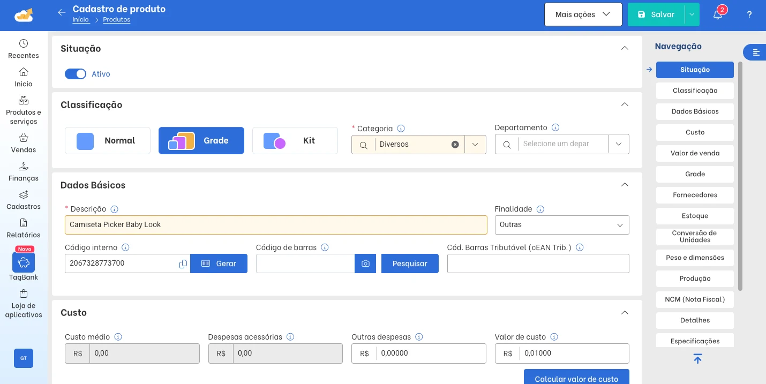Click the Descrição text field

(x=276, y=225)
